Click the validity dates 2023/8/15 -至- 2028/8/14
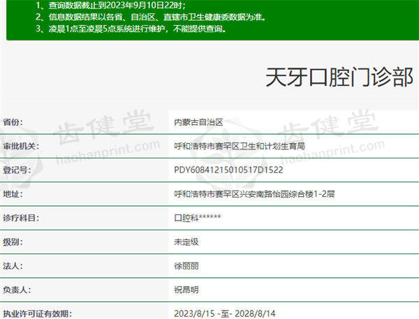419x319 pixels. coord(225,313)
